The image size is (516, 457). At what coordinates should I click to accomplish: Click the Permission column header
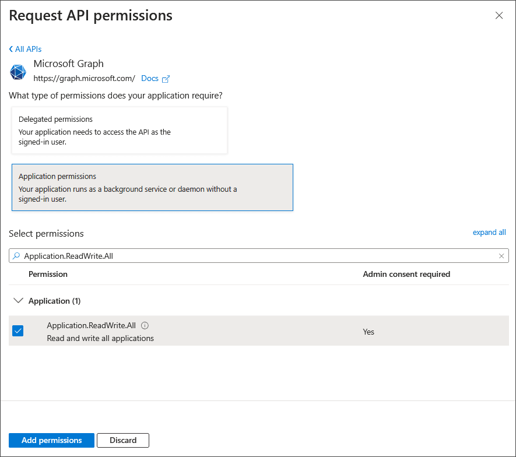pos(48,274)
